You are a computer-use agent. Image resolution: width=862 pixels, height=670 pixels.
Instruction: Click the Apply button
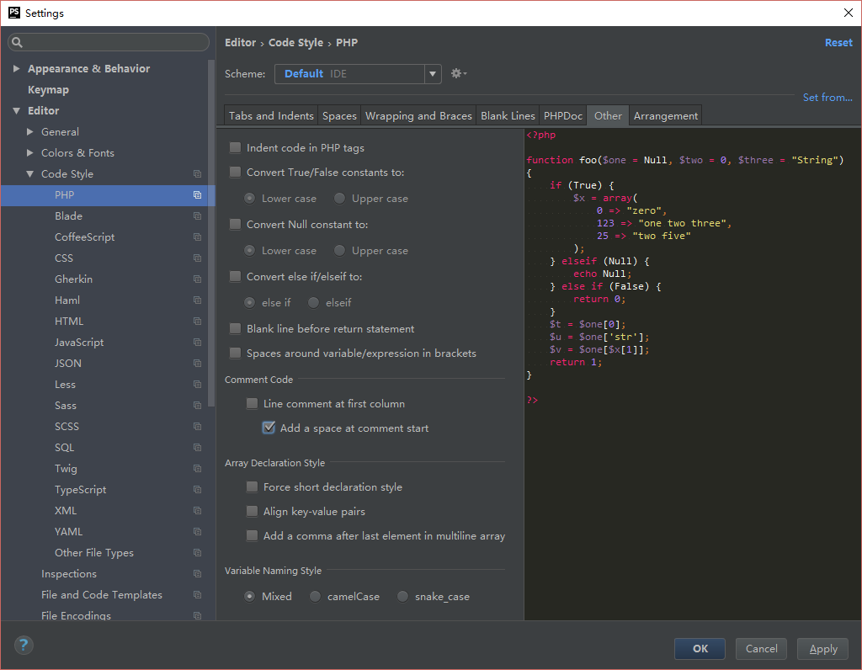click(823, 649)
